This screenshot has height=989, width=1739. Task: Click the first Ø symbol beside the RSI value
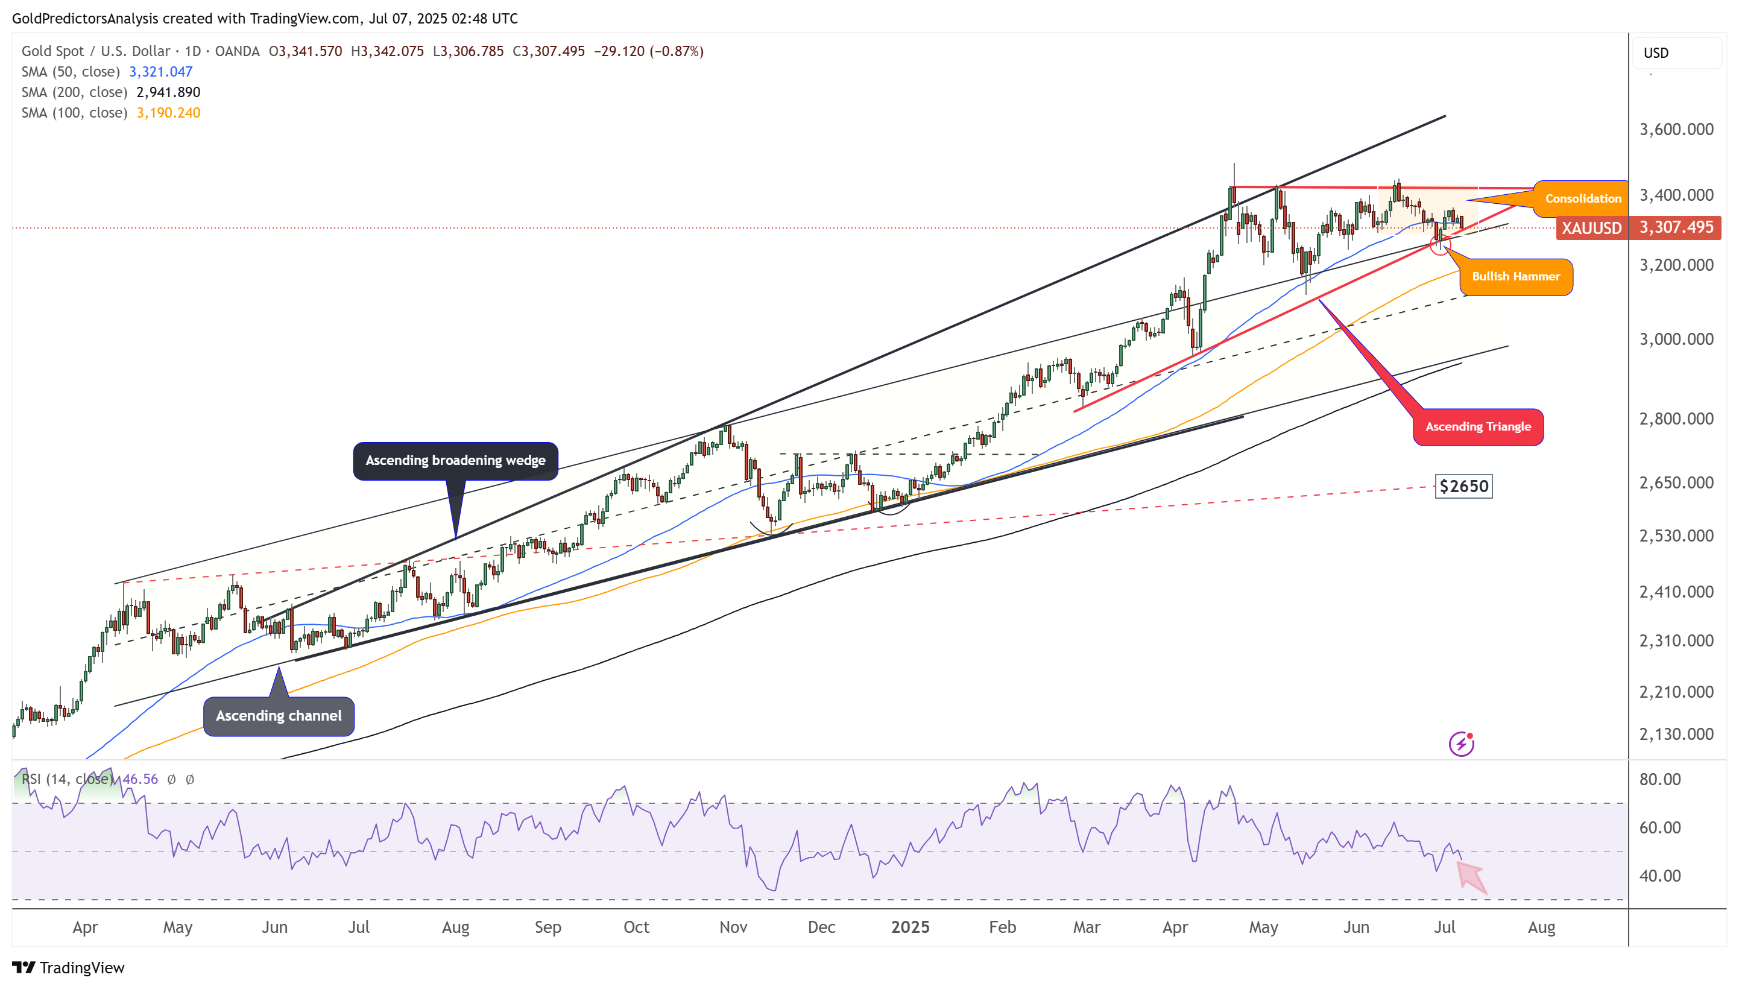[x=172, y=779]
